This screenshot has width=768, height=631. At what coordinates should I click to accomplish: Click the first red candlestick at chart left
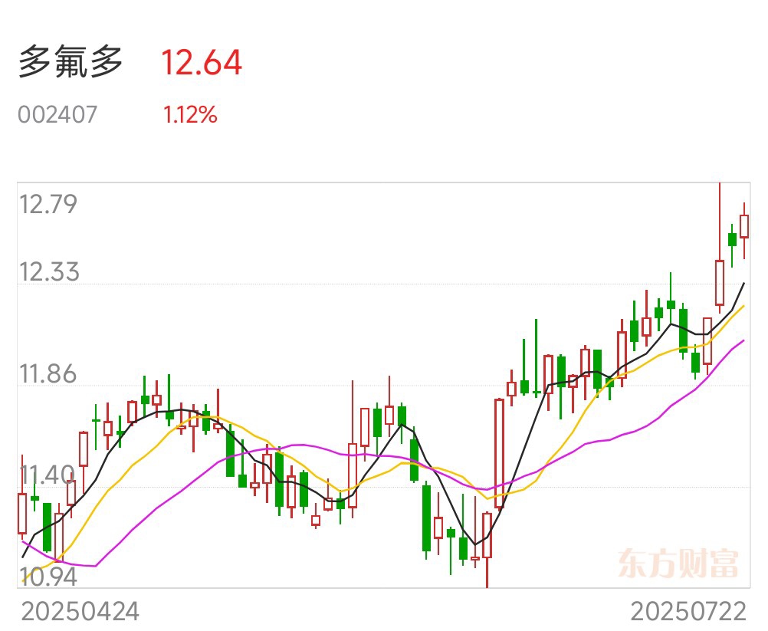coord(22,514)
